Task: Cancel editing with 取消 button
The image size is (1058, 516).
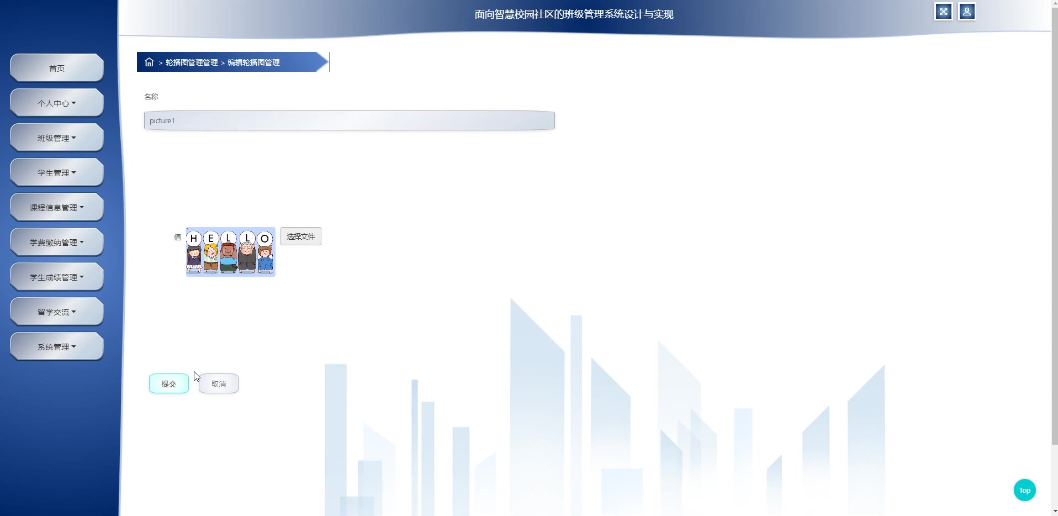Action: pos(219,383)
